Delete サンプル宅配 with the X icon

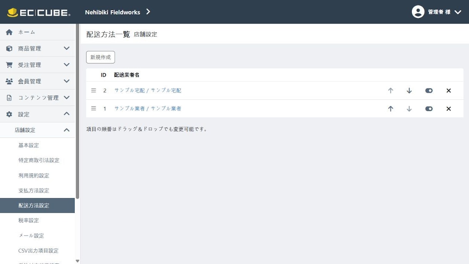click(x=449, y=91)
